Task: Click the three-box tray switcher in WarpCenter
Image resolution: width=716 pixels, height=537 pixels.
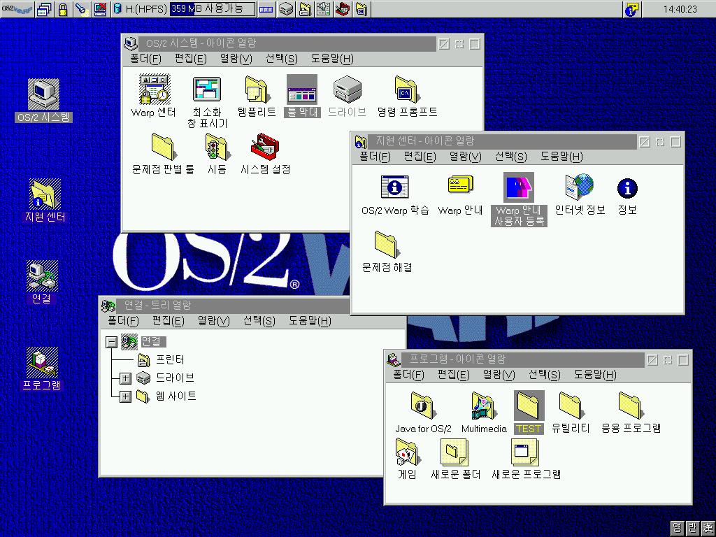Action: (x=266, y=8)
